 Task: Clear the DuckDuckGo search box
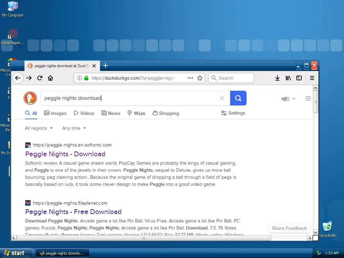pyautogui.click(x=222, y=98)
